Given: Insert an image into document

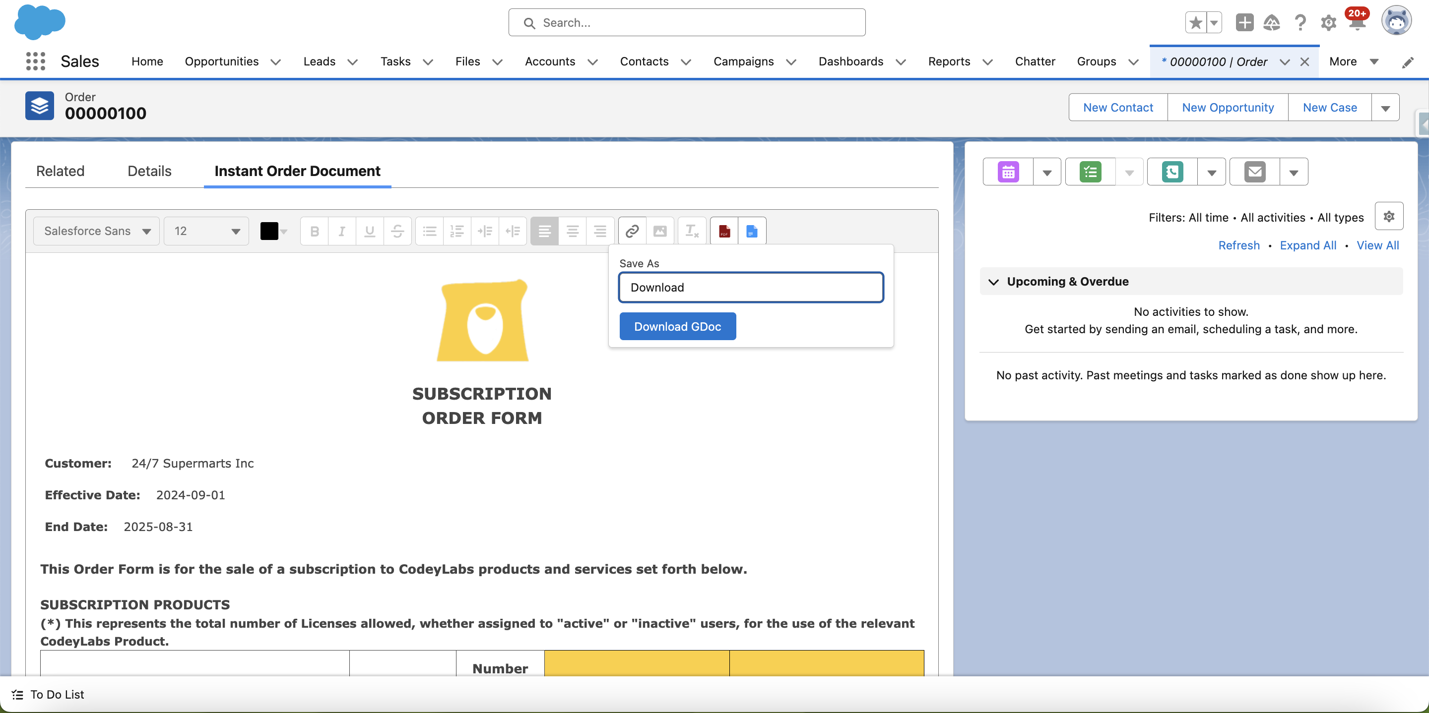Looking at the screenshot, I should [659, 231].
